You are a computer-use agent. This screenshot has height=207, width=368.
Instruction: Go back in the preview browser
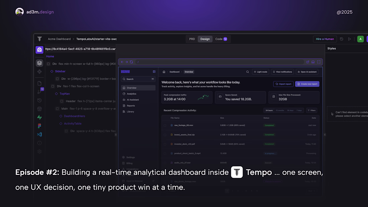tap(122, 62)
